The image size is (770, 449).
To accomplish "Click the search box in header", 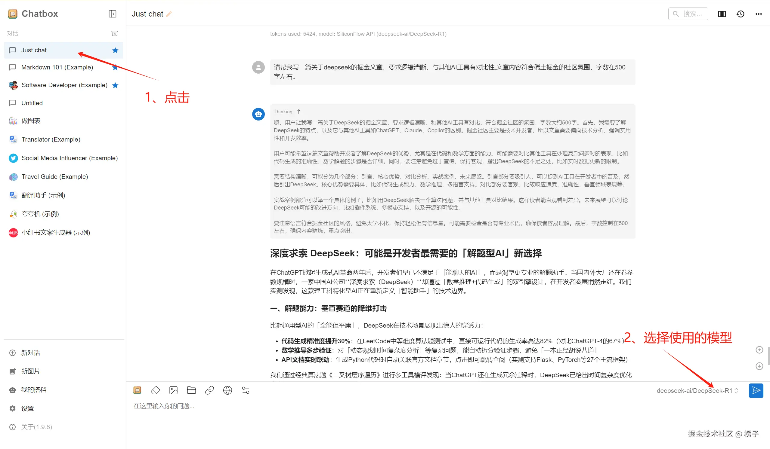I will (688, 14).
